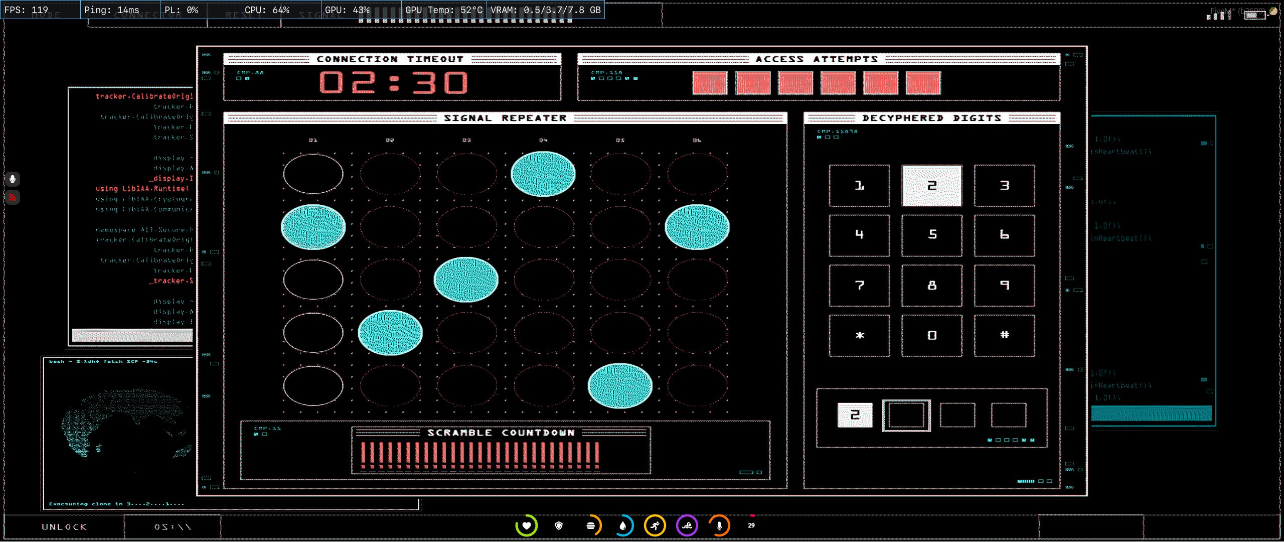Click the gray microphone icon at left
Viewport: 1284px width, 542px height.
point(13,179)
